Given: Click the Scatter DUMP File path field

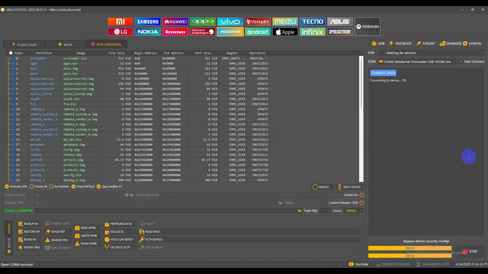Looking at the screenshot, I should point(165,210).
